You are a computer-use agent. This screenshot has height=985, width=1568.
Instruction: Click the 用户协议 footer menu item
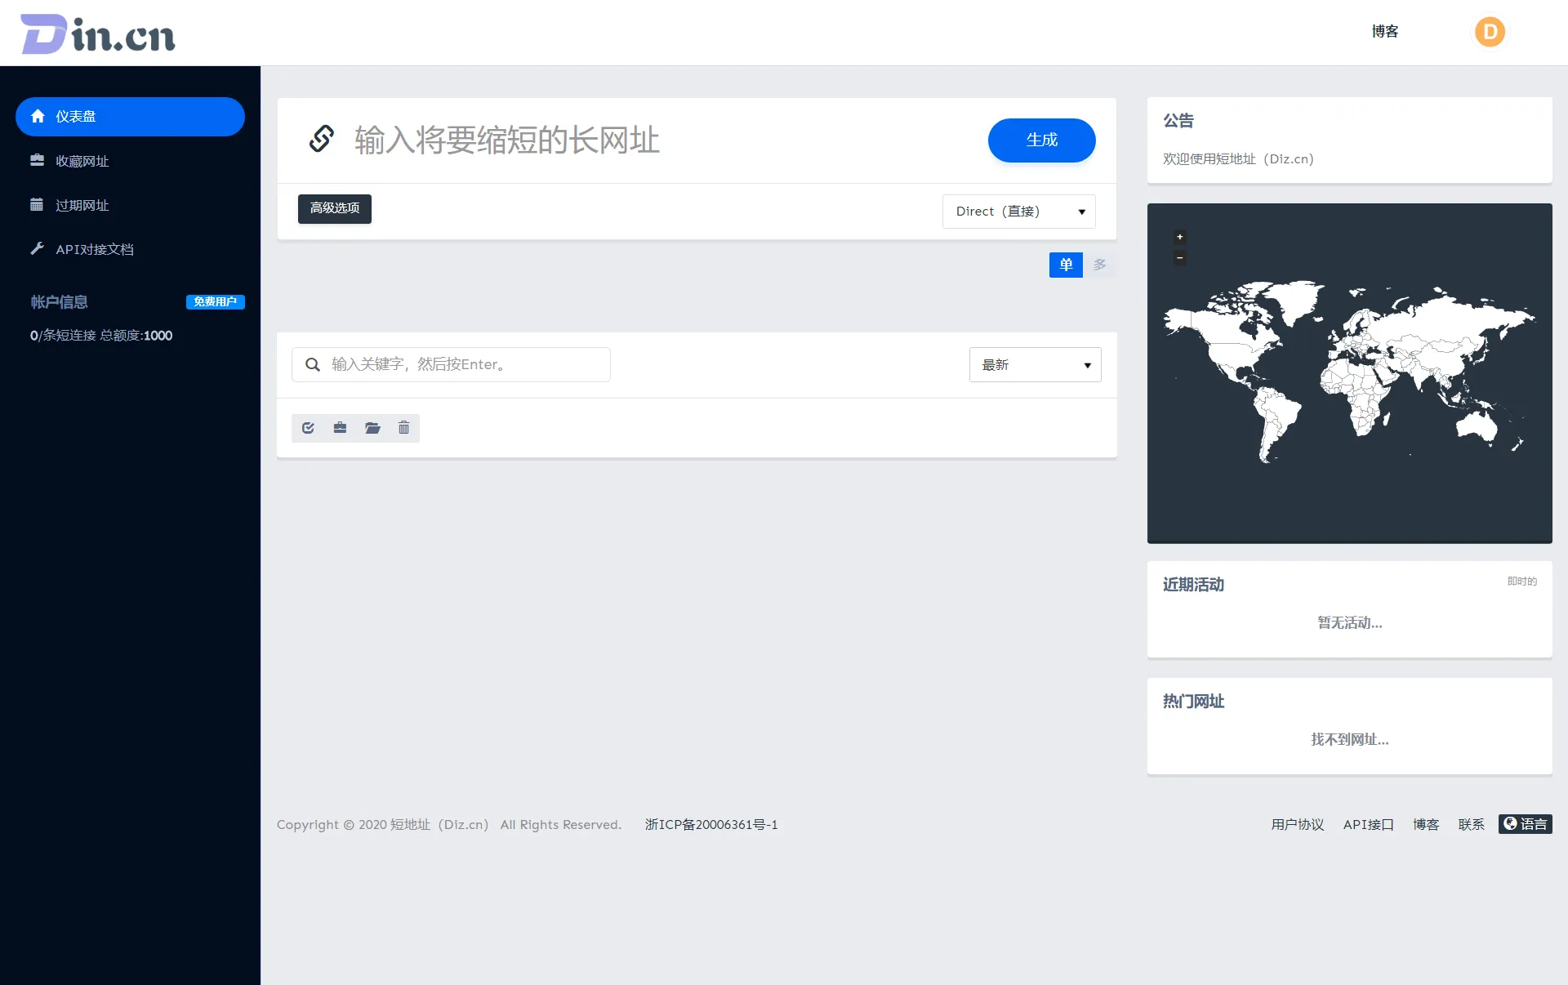coord(1297,824)
